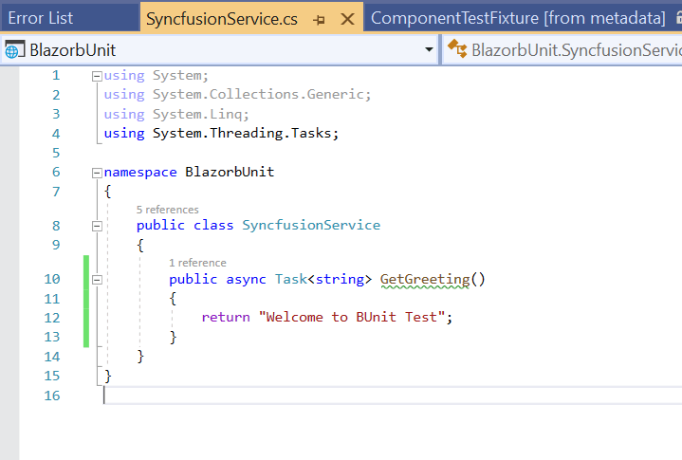Image resolution: width=682 pixels, height=460 pixels.
Task: Pin the SyncfusionService.cs tab
Action: (319, 19)
